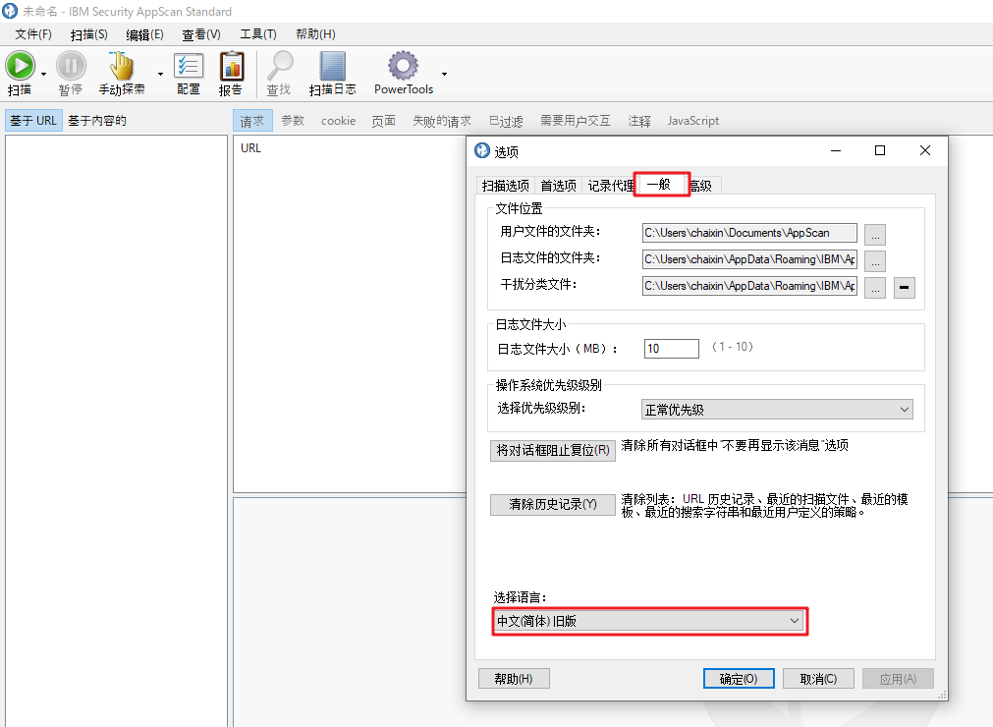Click the Manual Explore (手动探索) hand icon
This screenshot has width=993, height=727.
122,66
